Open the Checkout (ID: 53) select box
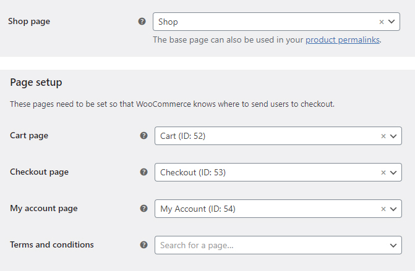The height and width of the screenshot is (271, 415). tap(278, 172)
